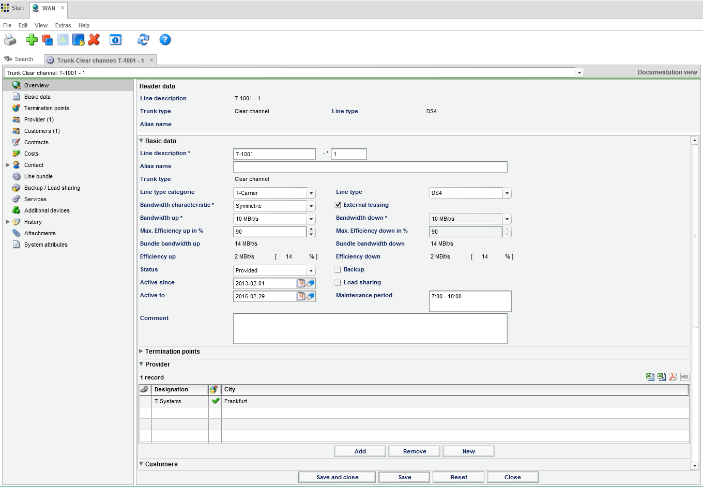Click the blue refresh arrows icon
The width and height of the screenshot is (703, 487).
point(143,40)
